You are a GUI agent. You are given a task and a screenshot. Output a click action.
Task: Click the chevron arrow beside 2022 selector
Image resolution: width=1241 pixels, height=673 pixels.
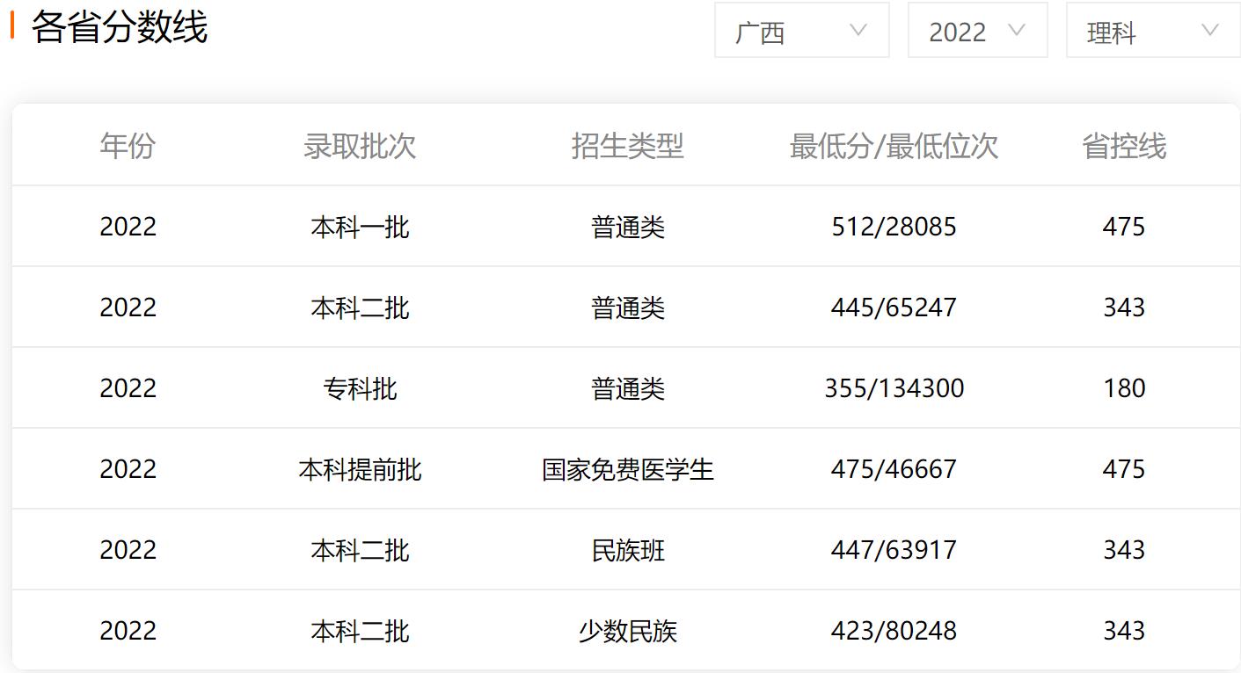(x=1017, y=31)
